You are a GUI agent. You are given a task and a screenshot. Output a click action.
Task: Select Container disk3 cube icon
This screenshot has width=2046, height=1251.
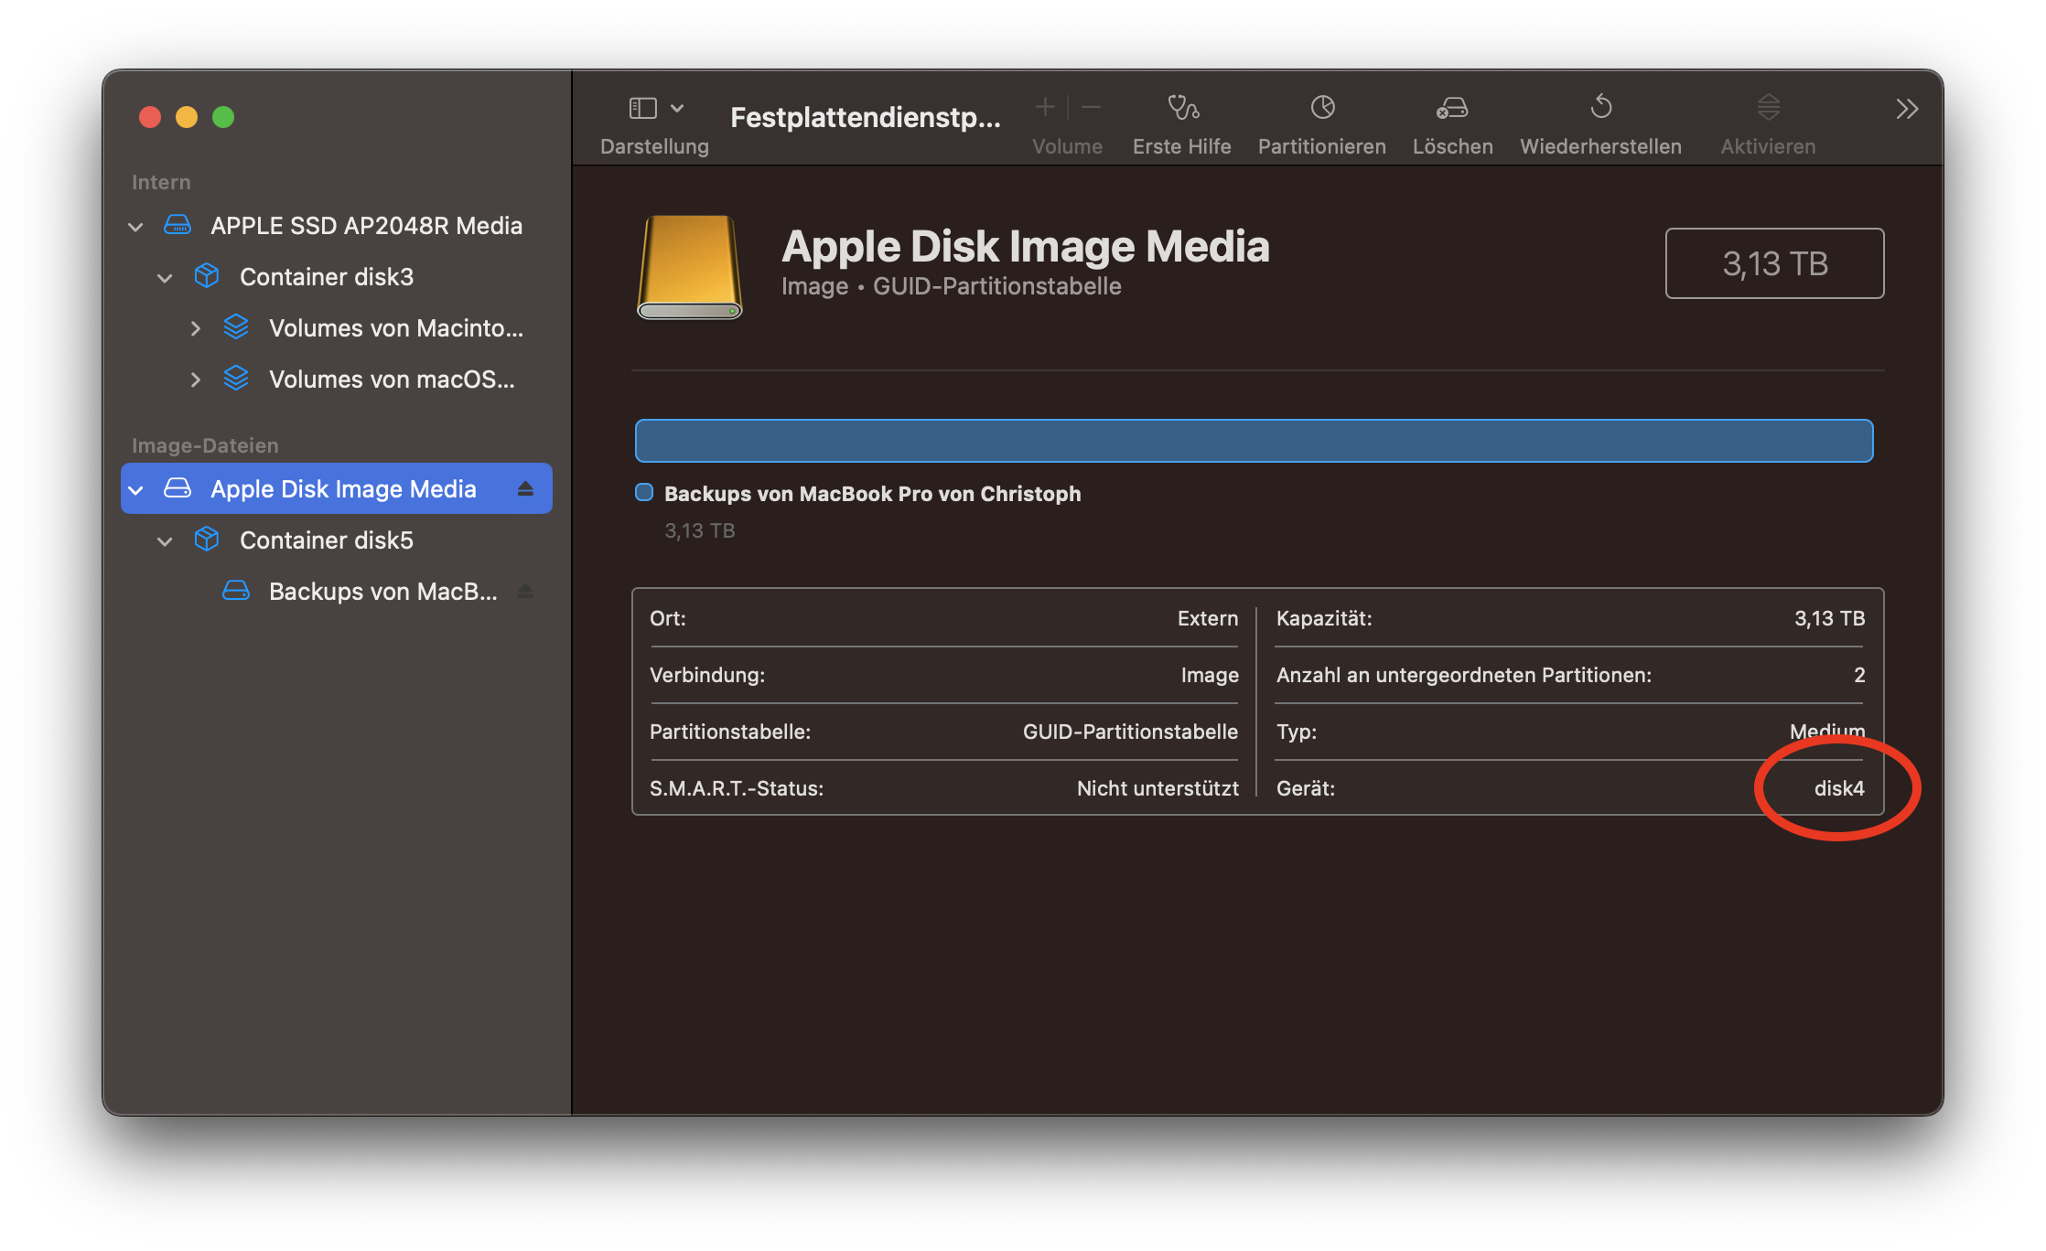pos(207,275)
